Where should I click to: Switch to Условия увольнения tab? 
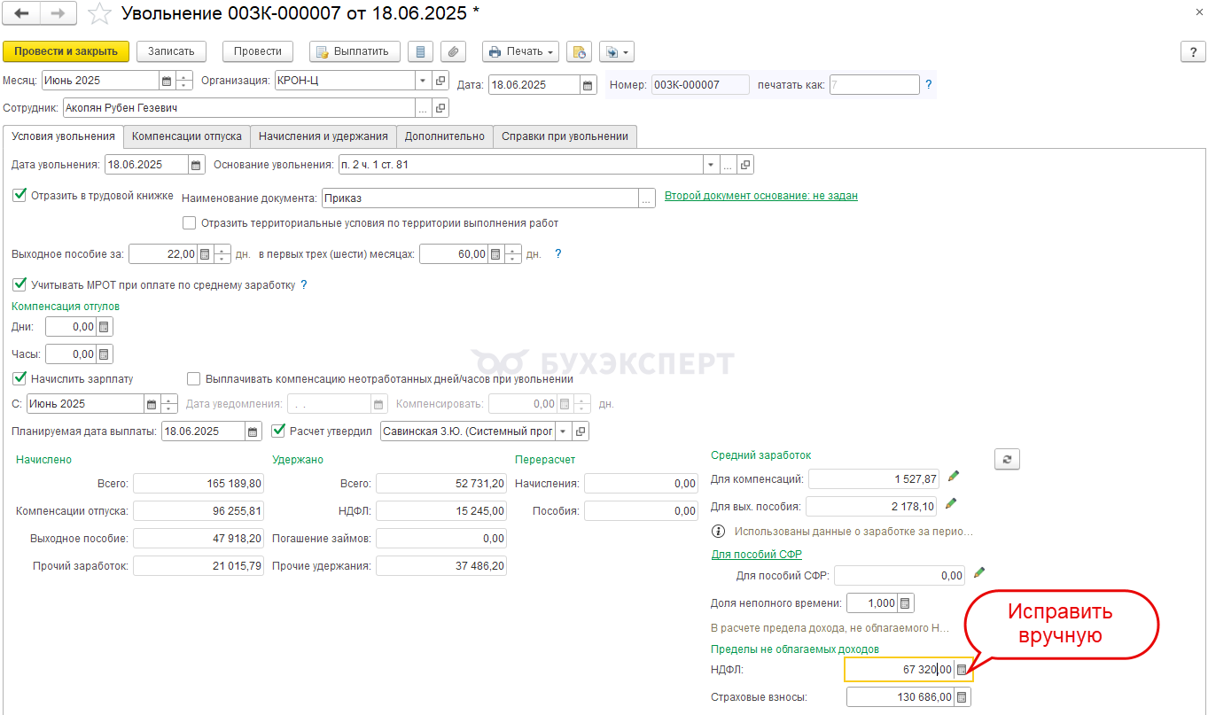tap(64, 136)
